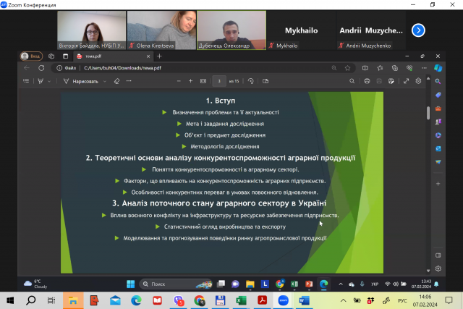
Task: Open Edge collections icon
Action: (395, 68)
